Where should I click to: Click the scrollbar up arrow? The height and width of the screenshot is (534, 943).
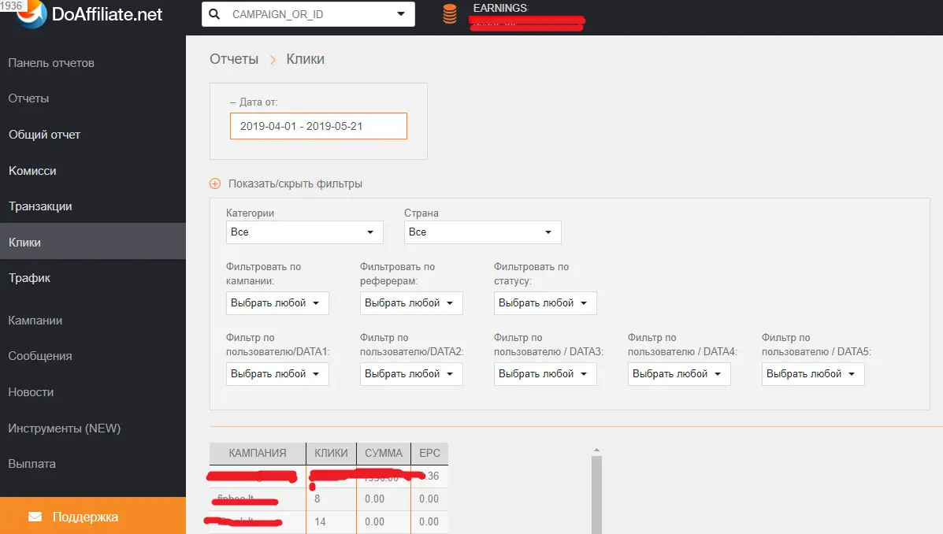coord(596,450)
